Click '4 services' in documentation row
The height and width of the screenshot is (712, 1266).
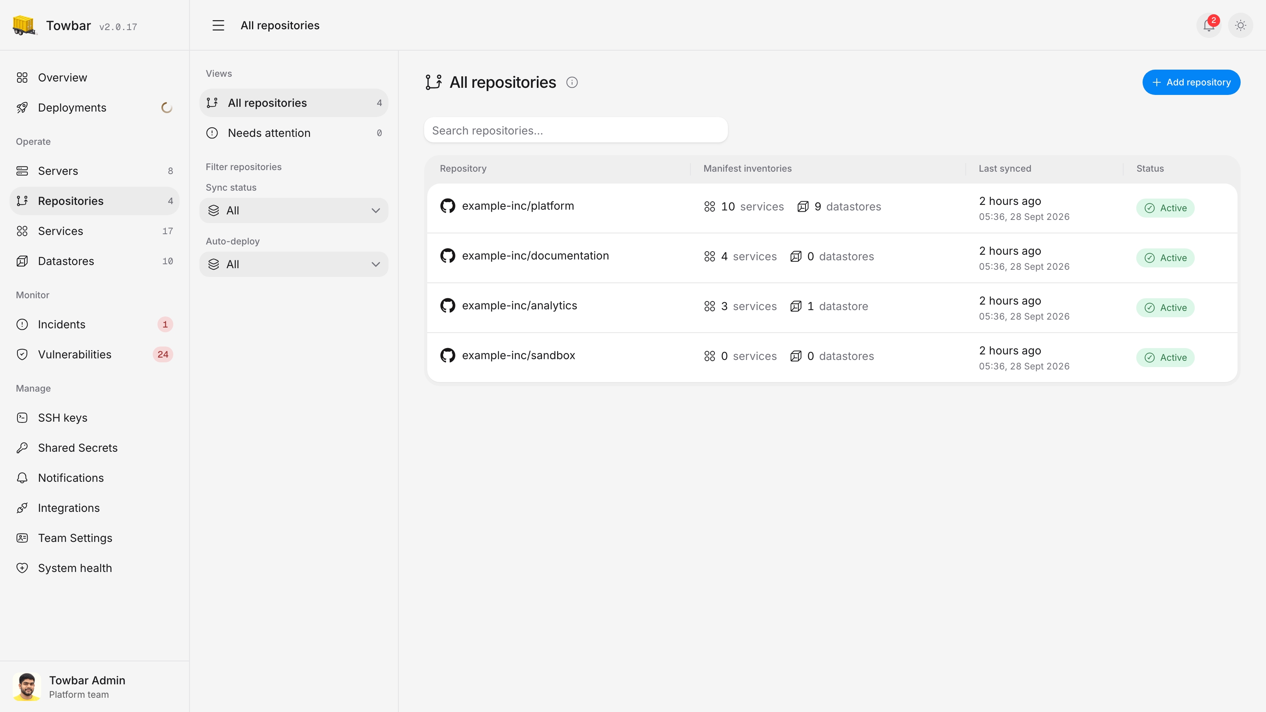(740, 256)
